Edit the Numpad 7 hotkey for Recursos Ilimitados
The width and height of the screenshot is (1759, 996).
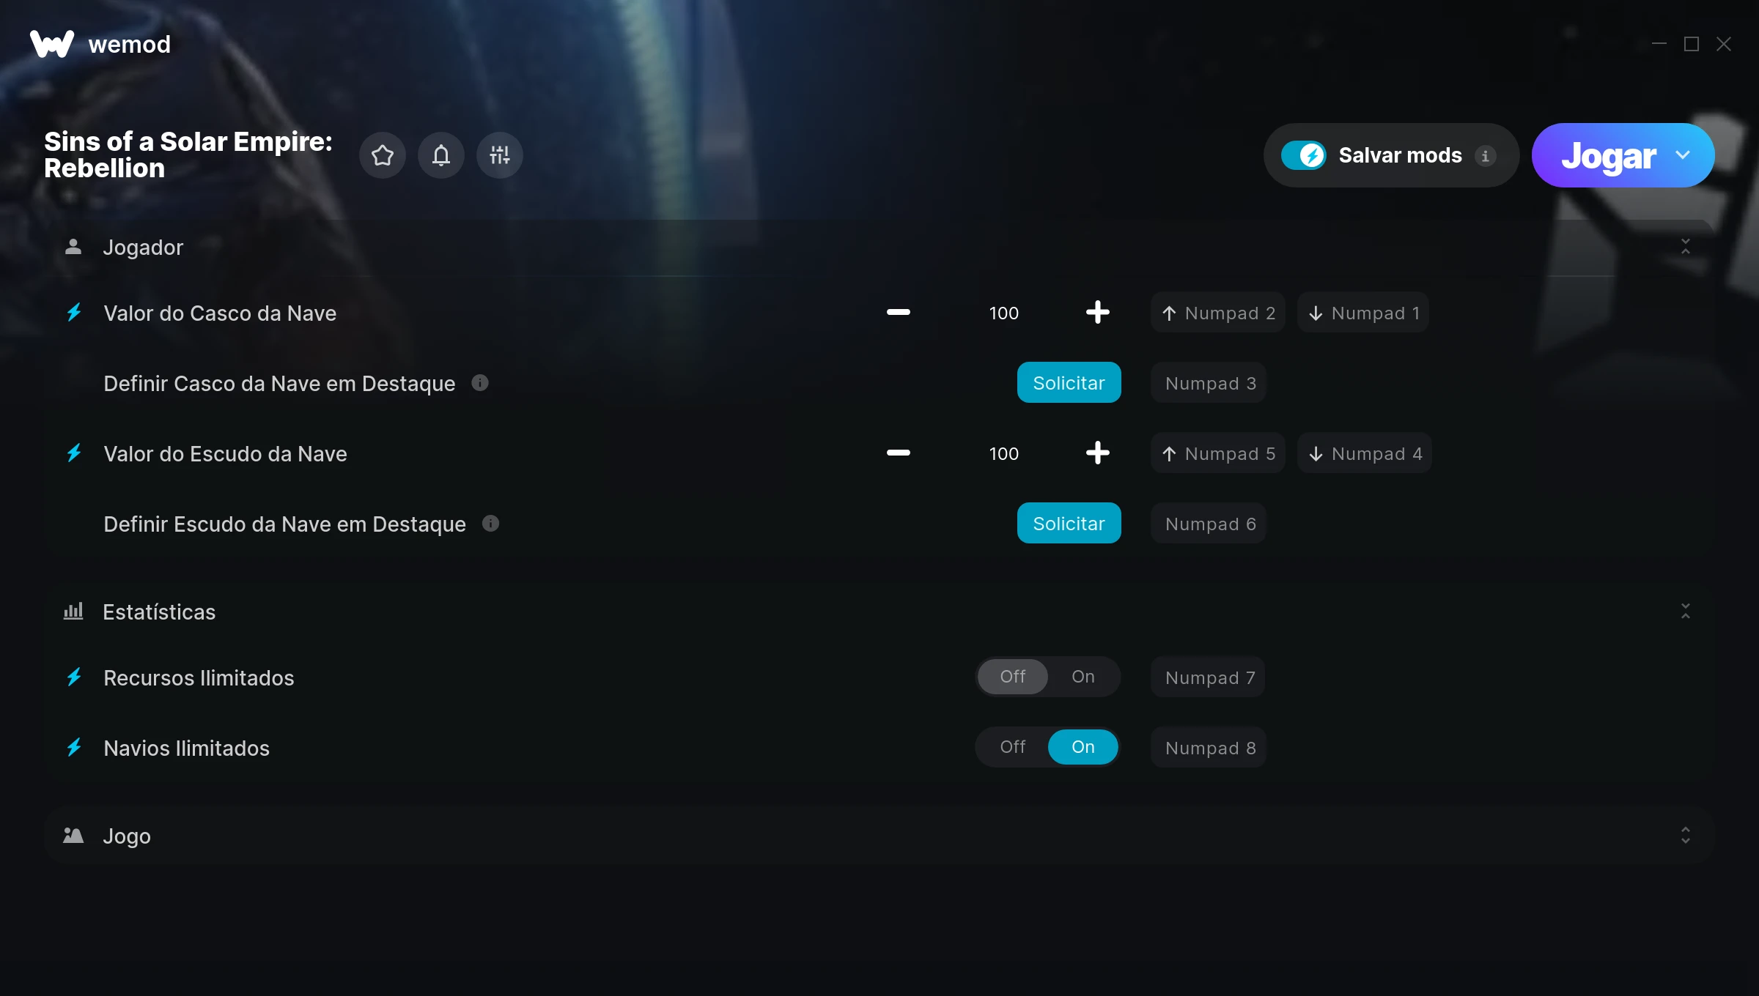[x=1209, y=677]
